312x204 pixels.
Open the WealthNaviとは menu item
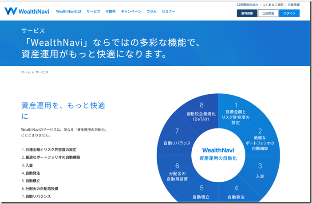[68, 11]
